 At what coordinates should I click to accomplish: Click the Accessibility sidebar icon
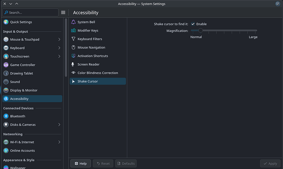[6, 99]
